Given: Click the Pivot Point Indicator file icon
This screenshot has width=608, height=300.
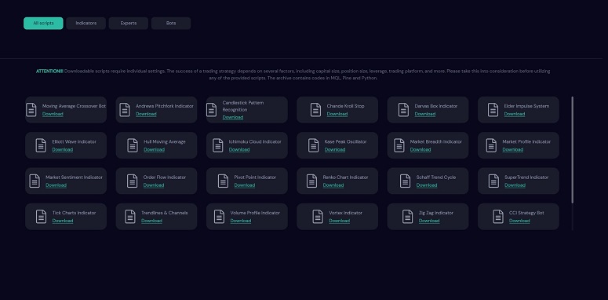Looking at the screenshot, I should 223,181.
